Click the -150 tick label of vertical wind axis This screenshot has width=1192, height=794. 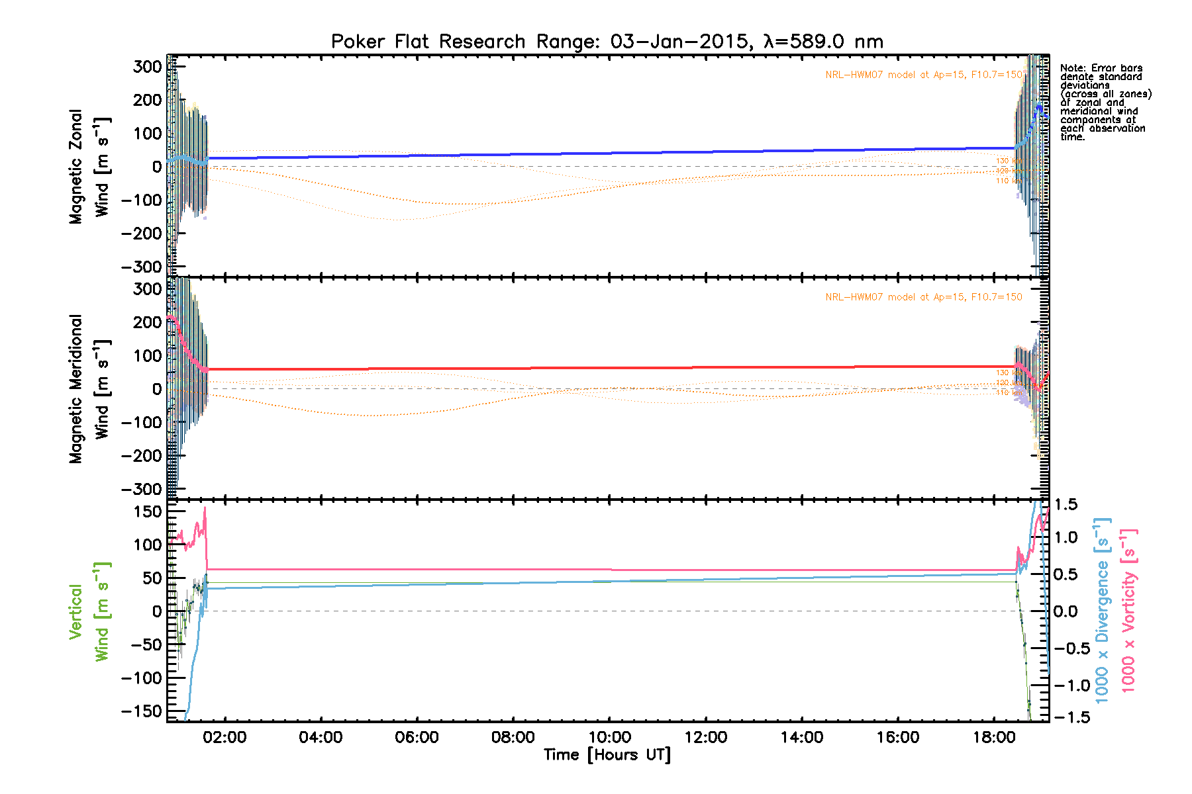click(x=142, y=711)
